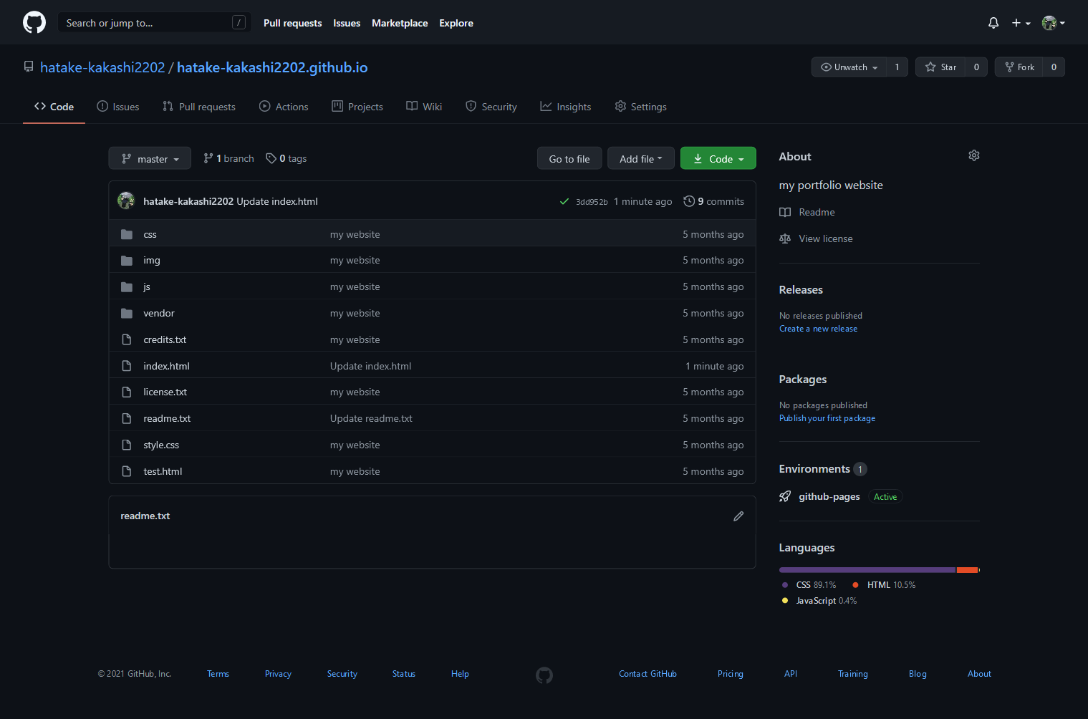
Task: View the 0 tags list
Action: point(287,158)
